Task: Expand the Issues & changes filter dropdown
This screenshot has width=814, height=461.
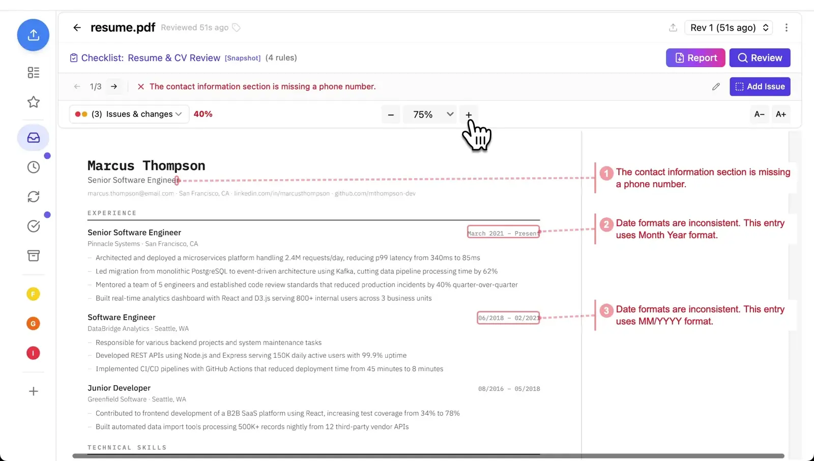Action: 128,114
